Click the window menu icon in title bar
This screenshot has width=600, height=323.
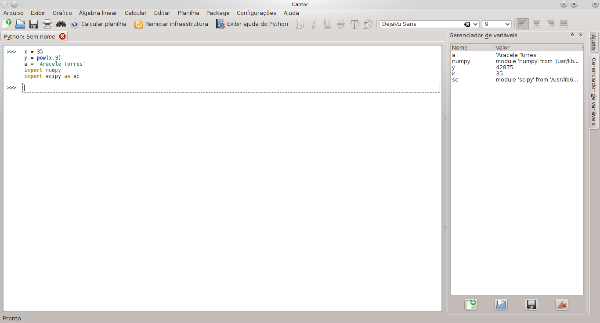click(x=5, y=4)
